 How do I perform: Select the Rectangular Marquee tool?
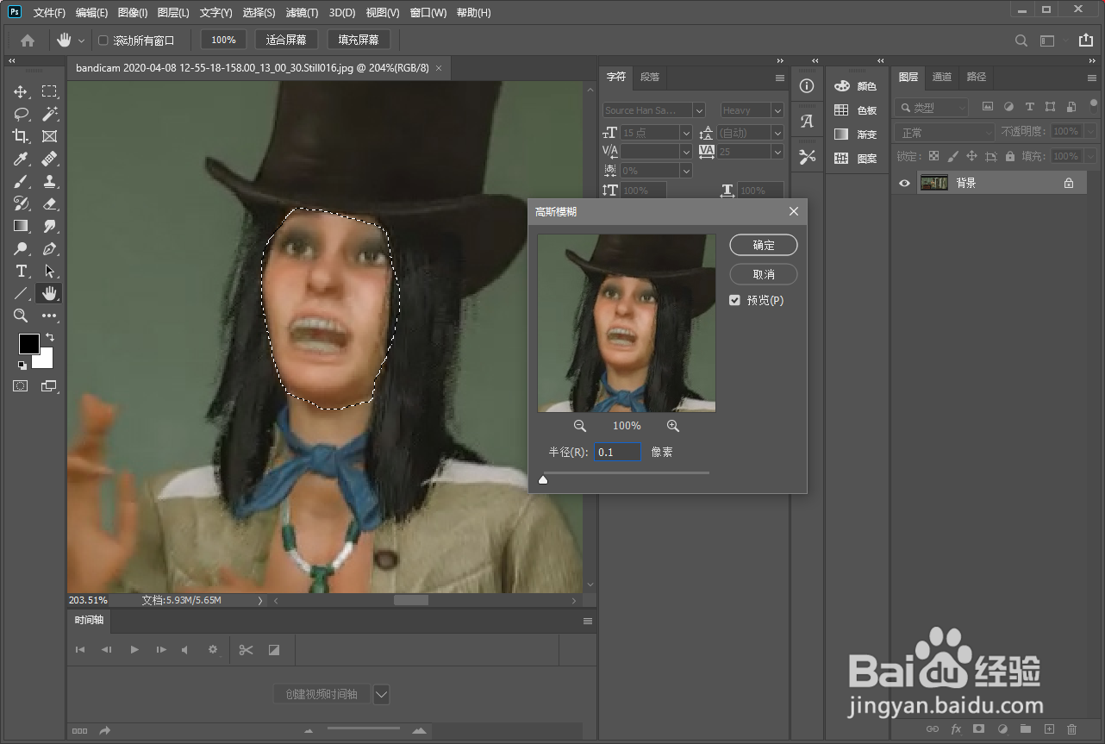click(50, 91)
